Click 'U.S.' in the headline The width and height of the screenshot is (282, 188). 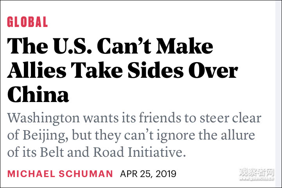[72, 46]
